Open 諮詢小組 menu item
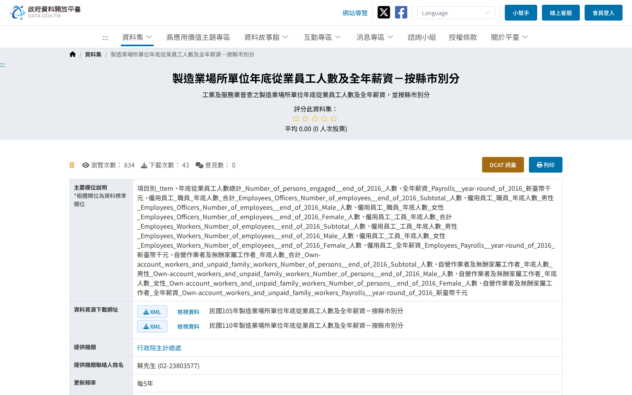This screenshot has width=632, height=395. [422, 37]
